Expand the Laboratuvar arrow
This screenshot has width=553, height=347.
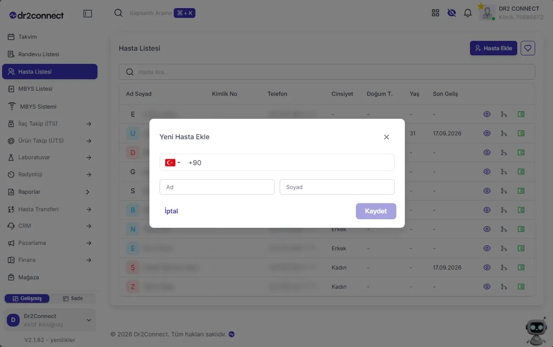[x=89, y=158]
